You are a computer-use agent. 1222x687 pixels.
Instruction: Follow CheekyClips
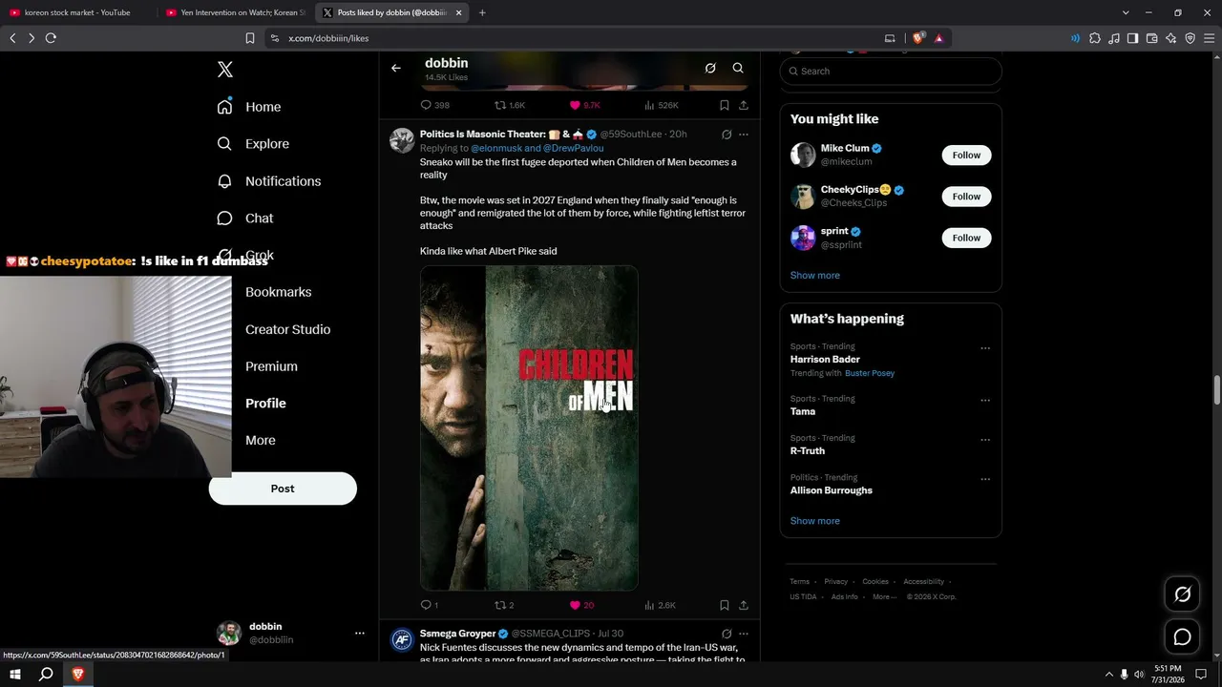(x=966, y=197)
